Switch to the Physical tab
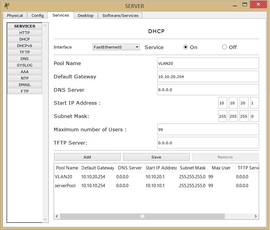The height and width of the screenshot is (230, 270). (x=15, y=15)
